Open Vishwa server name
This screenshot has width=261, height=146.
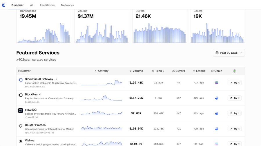(x=30, y=140)
